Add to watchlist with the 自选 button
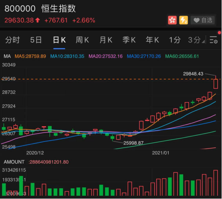 pyautogui.click(x=203, y=20)
